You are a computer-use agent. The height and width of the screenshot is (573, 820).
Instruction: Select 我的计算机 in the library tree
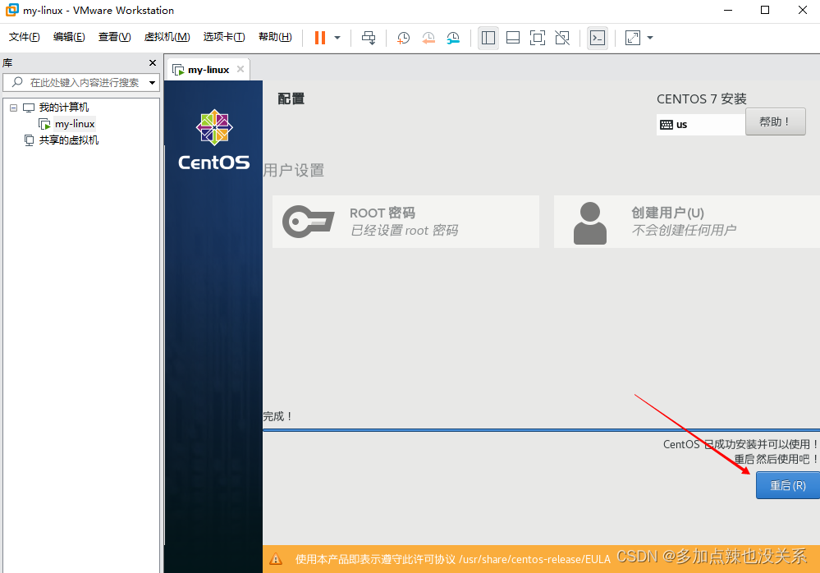pyautogui.click(x=64, y=108)
